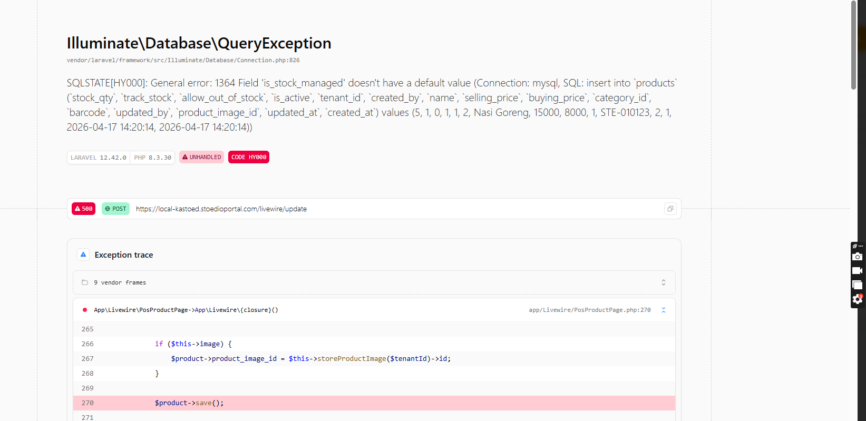866x421 pixels.
Task: Click the CODE HY000 badge
Action: coord(248,157)
